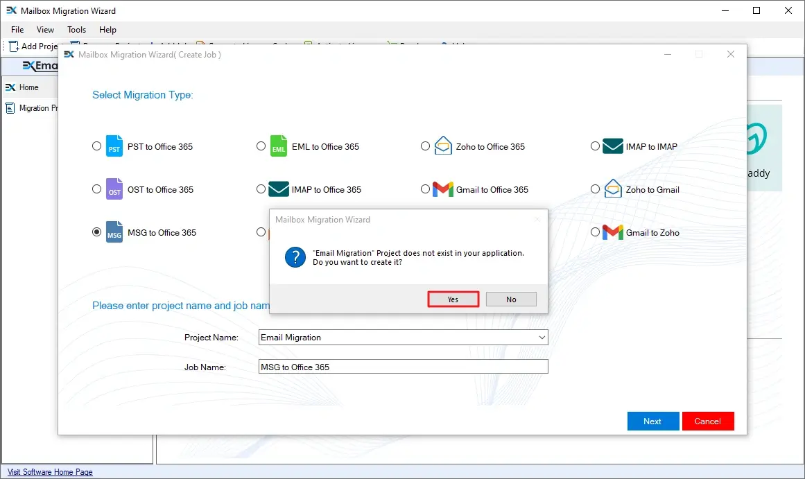805x479 pixels.
Task: Open the File menu
Action: 17,30
